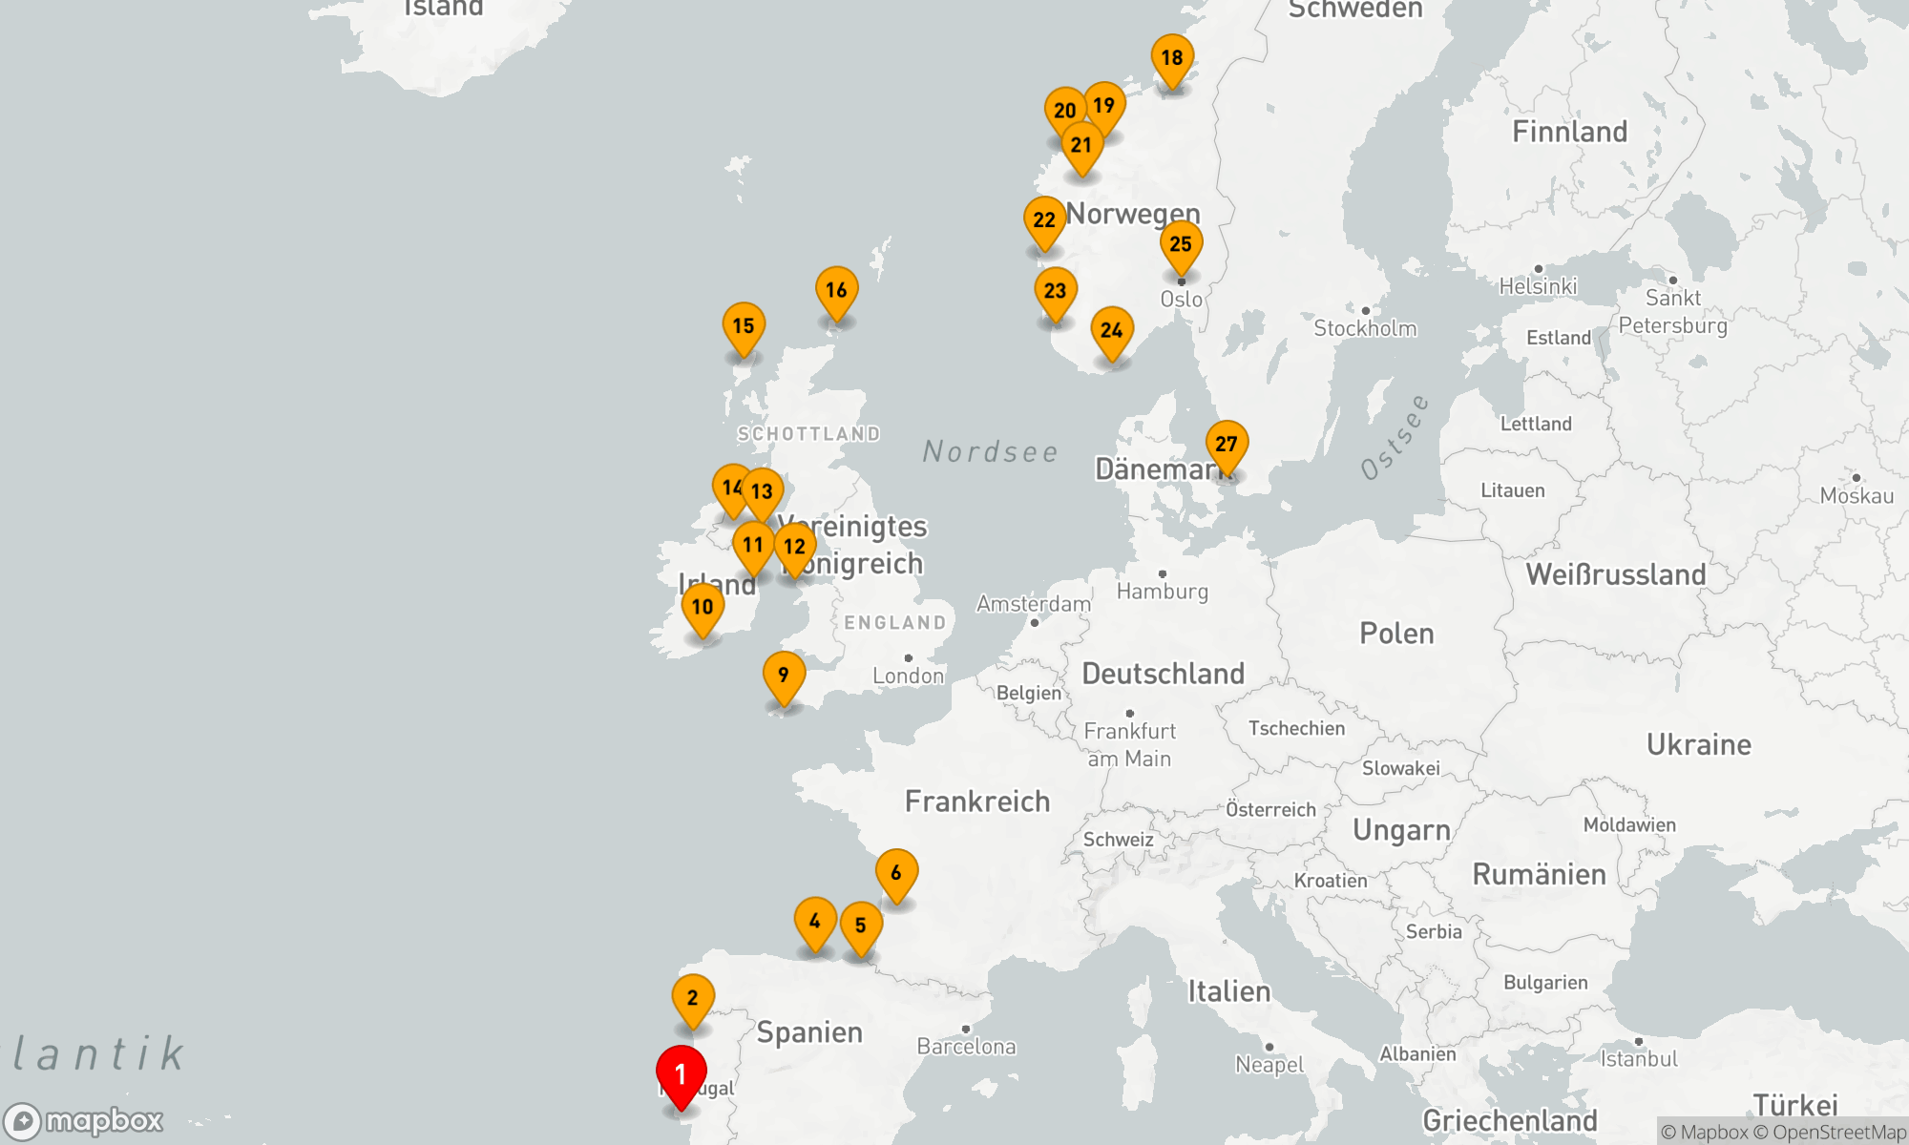Open map marker number 19
Viewport: 1909px width, 1145px height.
point(1107,107)
